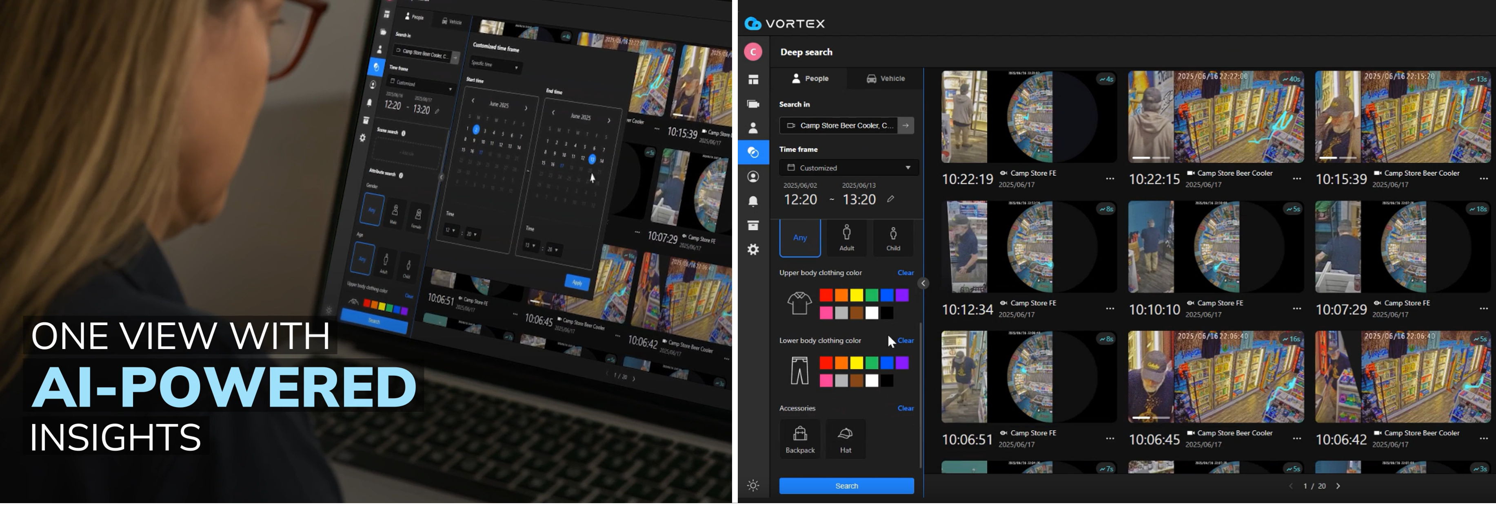Collapse the search filter panel with chevron

click(x=923, y=284)
